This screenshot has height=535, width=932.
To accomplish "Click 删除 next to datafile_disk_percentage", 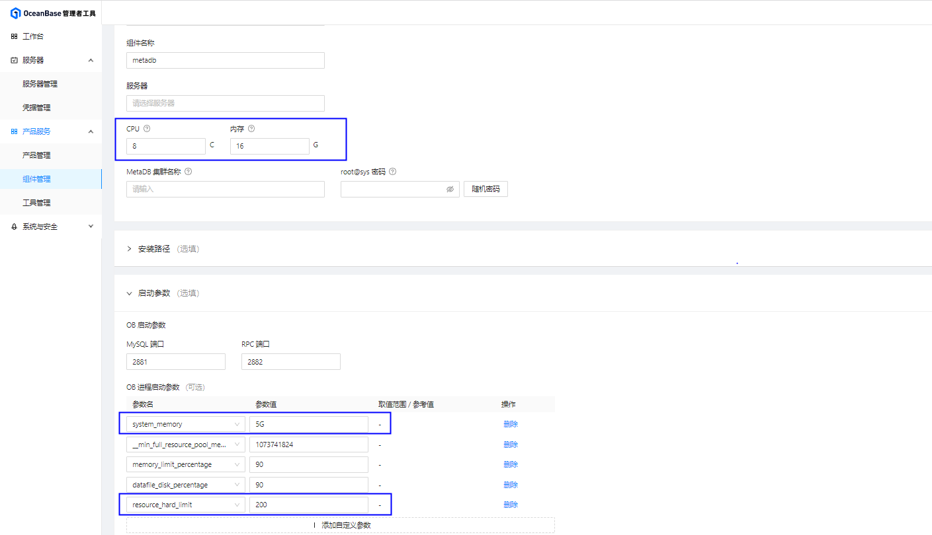I will (511, 484).
